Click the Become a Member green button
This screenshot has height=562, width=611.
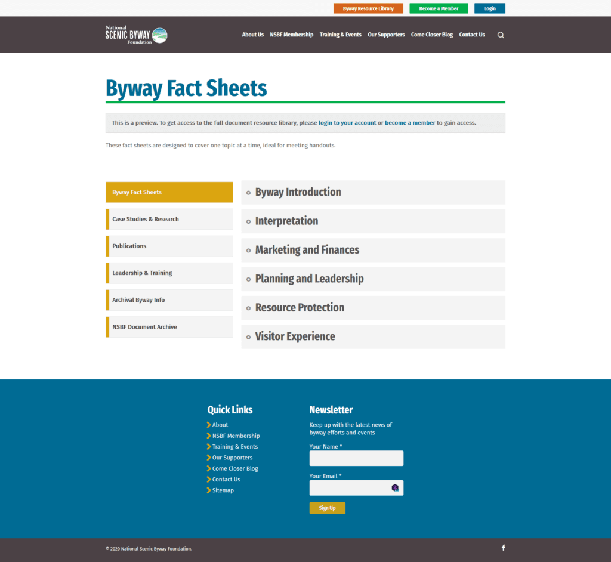click(x=439, y=8)
